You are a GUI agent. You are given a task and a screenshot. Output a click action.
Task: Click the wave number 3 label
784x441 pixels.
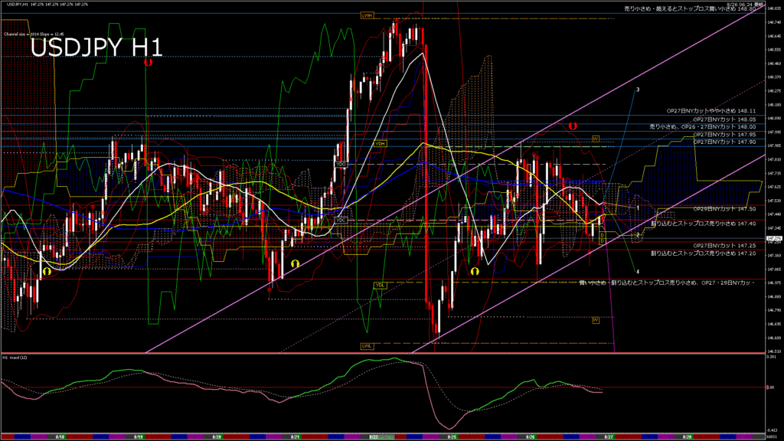pyautogui.click(x=638, y=90)
